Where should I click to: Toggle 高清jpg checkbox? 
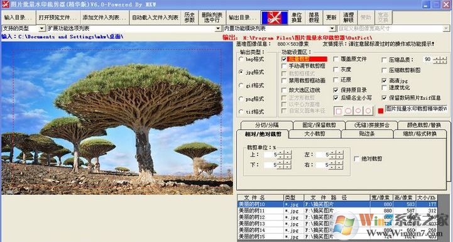(385, 80)
